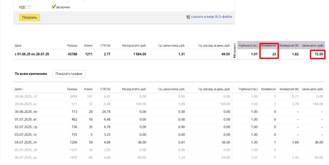Open chart with Показать график button

(x=69, y=74)
